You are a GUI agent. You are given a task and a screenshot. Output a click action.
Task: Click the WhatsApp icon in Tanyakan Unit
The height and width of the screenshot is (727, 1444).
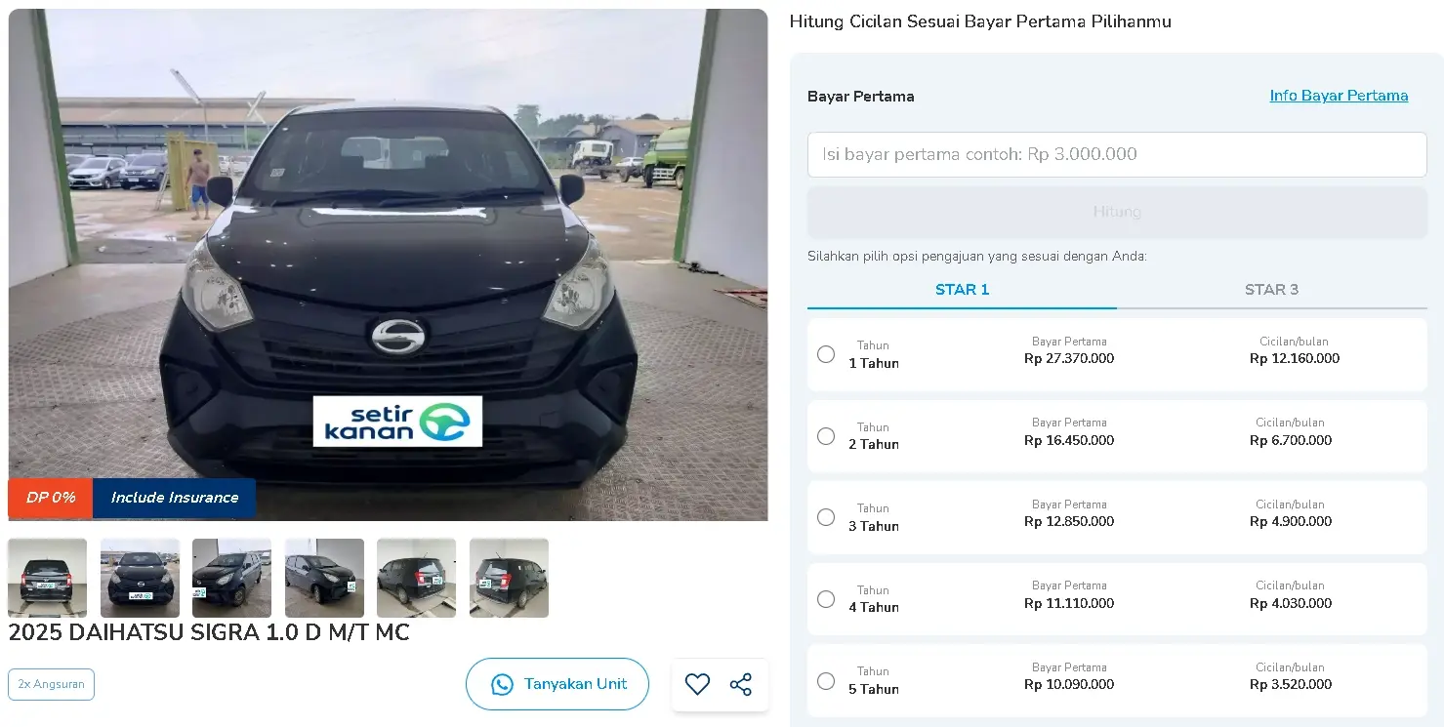[x=502, y=684]
